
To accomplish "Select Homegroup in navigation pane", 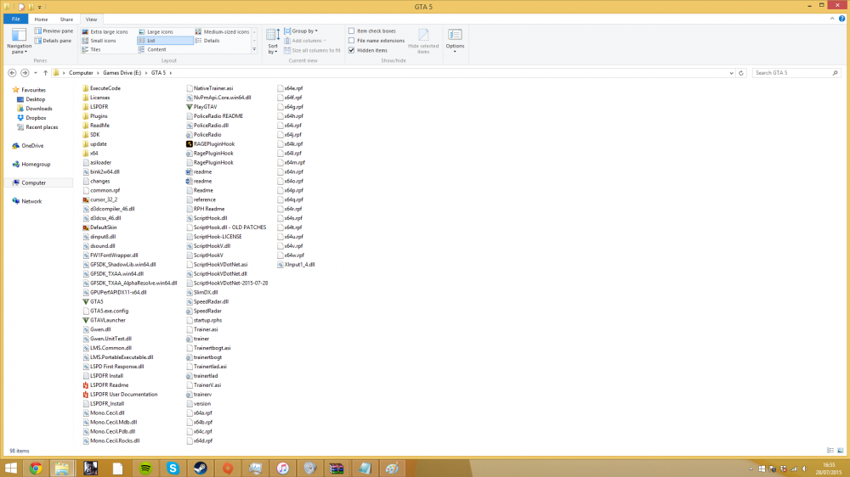I will click(x=35, y=164).
